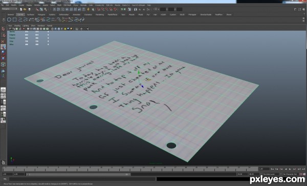Click the Select by object type icon
The width and height of the screenshot is (307, 186).
(41, 9)
